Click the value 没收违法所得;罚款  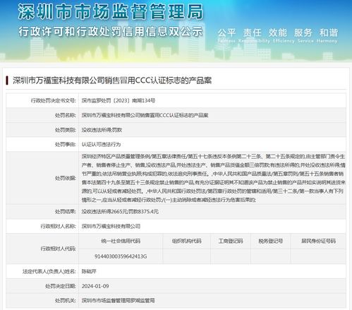click(102, 130)
